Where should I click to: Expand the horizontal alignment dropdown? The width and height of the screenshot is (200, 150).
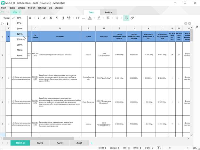(x=112, y=18)
